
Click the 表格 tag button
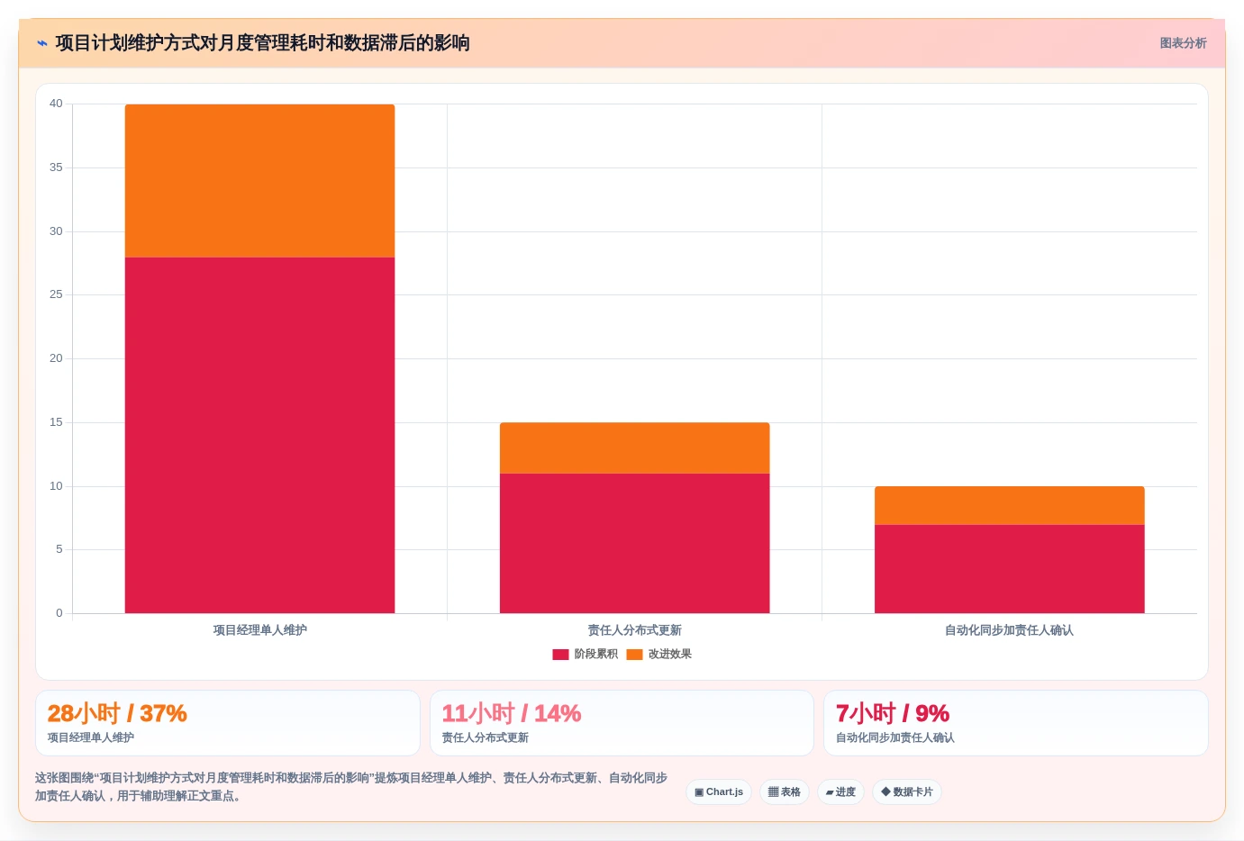coord(785,792)
